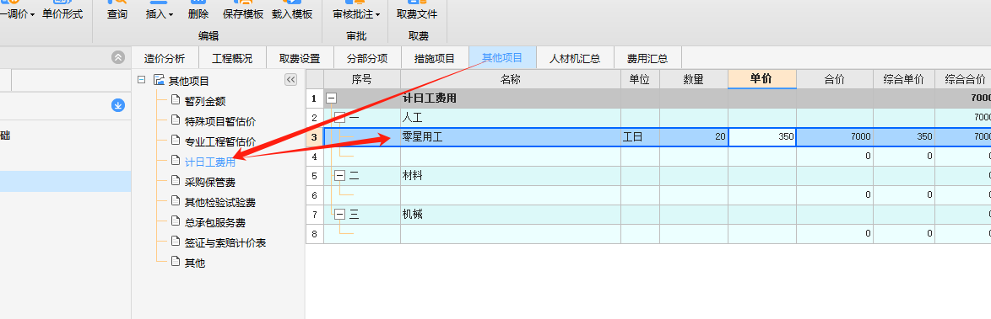Click the 数量 column header
Image resolution: width=991 pixels, height=319 pixels.
694,79
